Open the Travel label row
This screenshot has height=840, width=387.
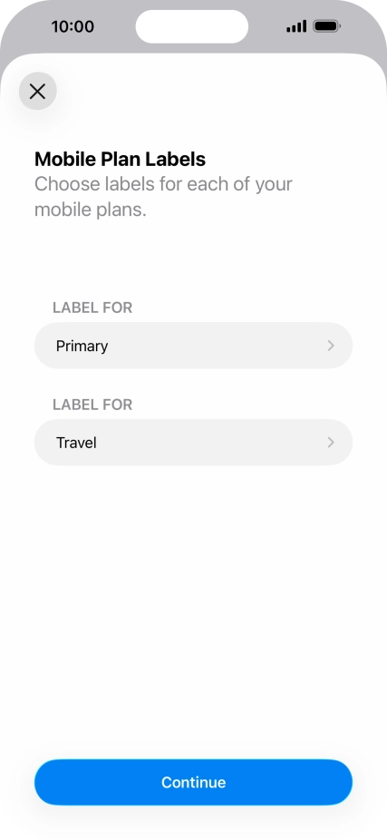[x=193, y=443]
